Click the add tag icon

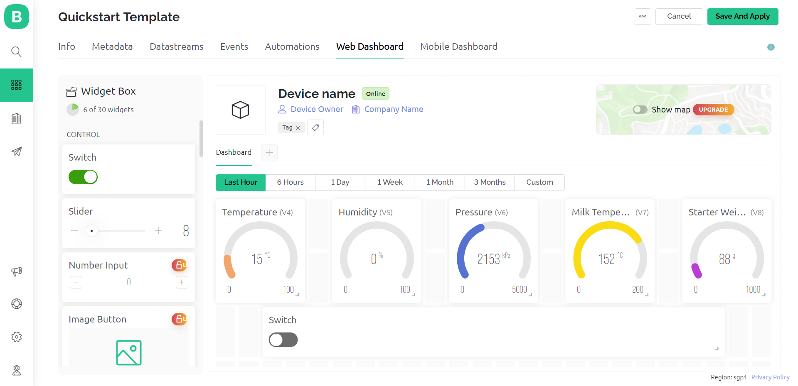[315, 128]
